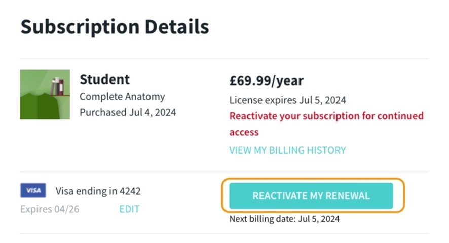Edit the Visa payment method
Image resolution: width=449 pixels, height=243 pixels.
129,209
